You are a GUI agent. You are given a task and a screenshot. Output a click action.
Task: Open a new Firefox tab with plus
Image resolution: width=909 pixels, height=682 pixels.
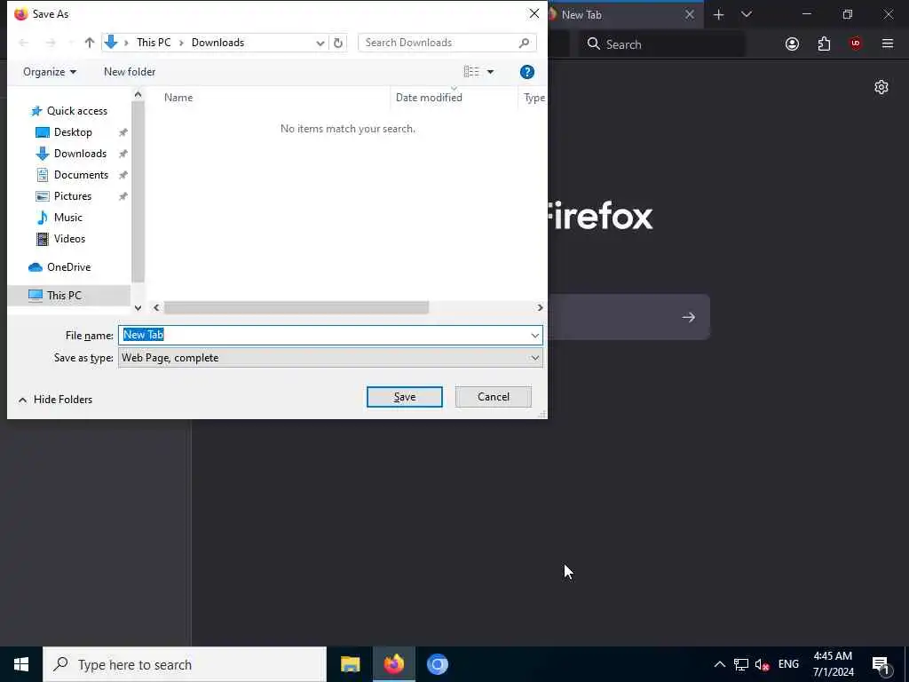[x=718, y=14]
